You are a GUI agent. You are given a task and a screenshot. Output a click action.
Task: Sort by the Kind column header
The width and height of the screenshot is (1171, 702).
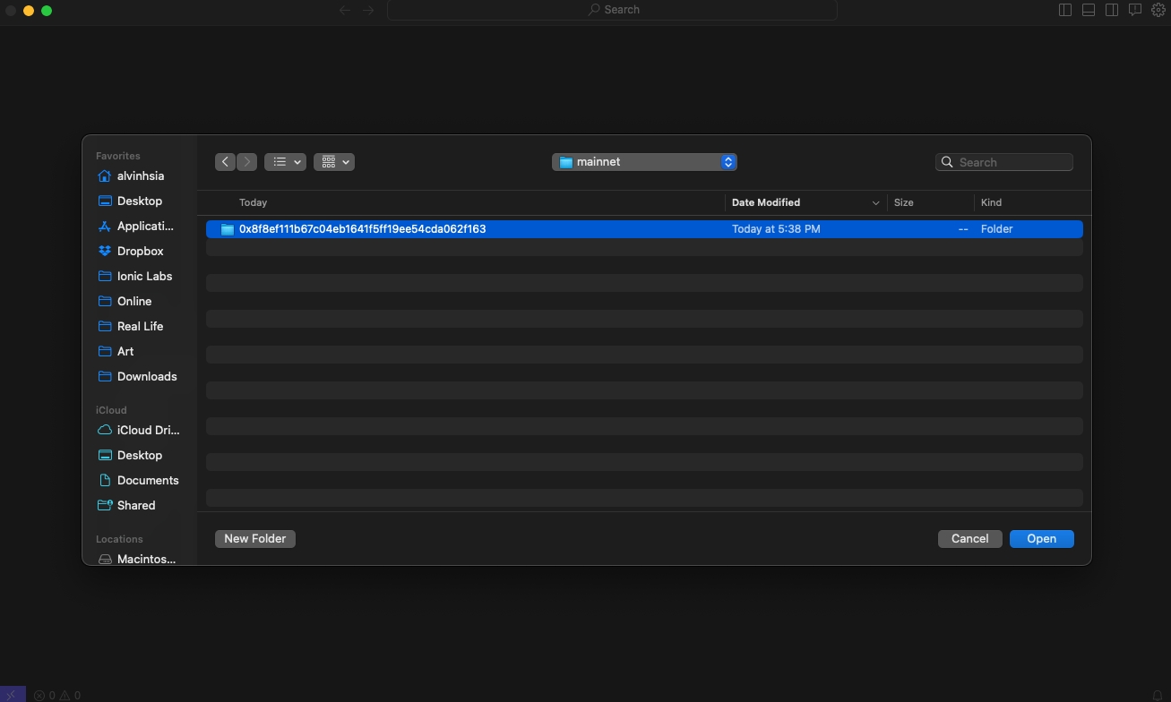coord(991,202)
